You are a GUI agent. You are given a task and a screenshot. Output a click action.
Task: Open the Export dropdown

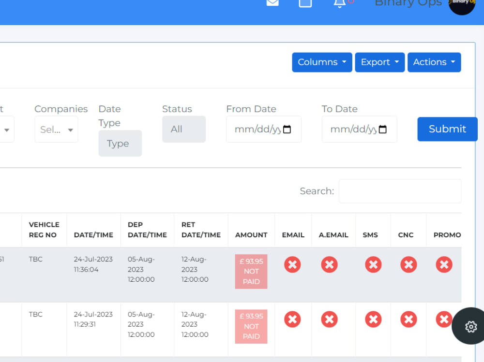[x=379, y=62]
